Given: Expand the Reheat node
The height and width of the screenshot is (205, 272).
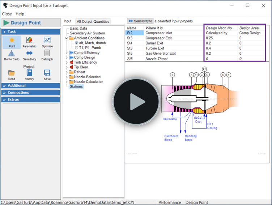Looking at the screenshot, I should 67,72.
